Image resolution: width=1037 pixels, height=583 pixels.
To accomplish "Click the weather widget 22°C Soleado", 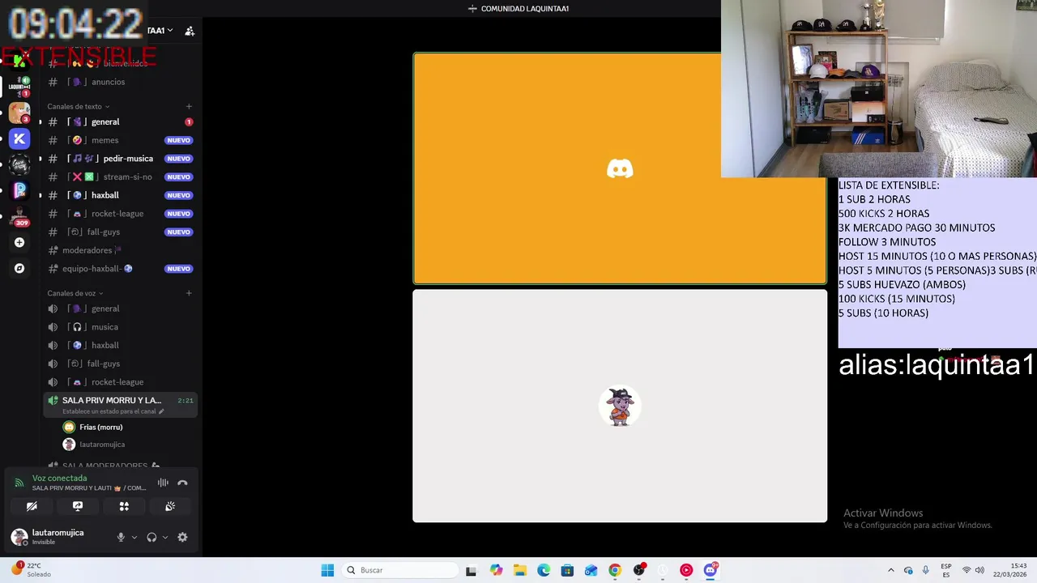I will pyautogui.click(x=31, y=569).
